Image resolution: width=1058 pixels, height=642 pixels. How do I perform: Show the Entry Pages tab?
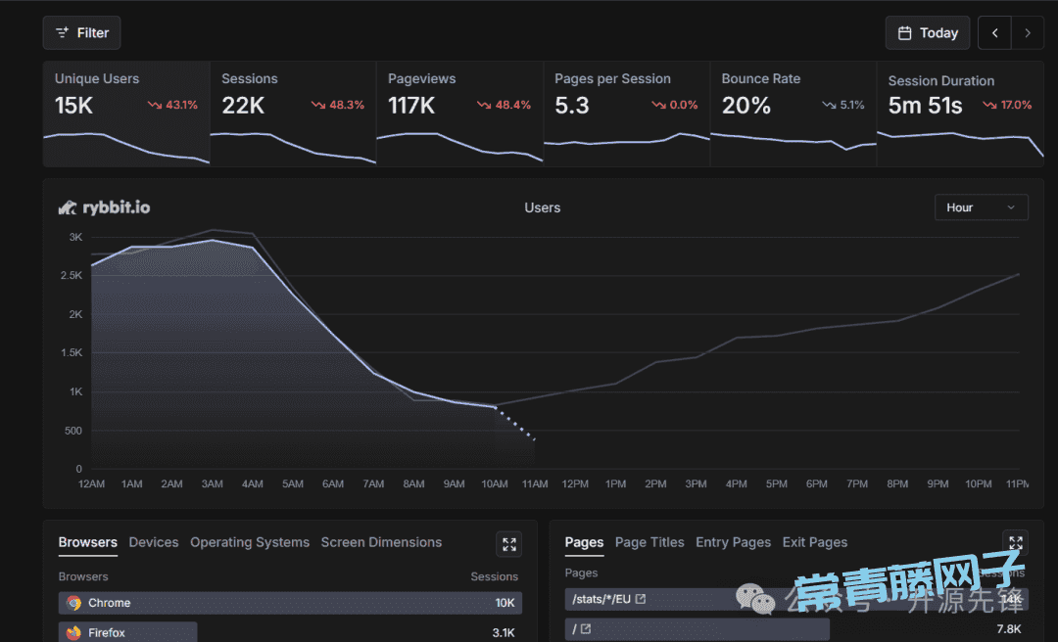(733, 542)
